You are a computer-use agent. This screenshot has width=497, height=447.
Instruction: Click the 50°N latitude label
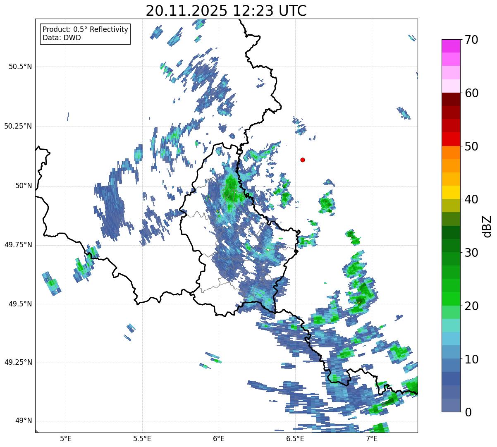click(x=24, y=186)
